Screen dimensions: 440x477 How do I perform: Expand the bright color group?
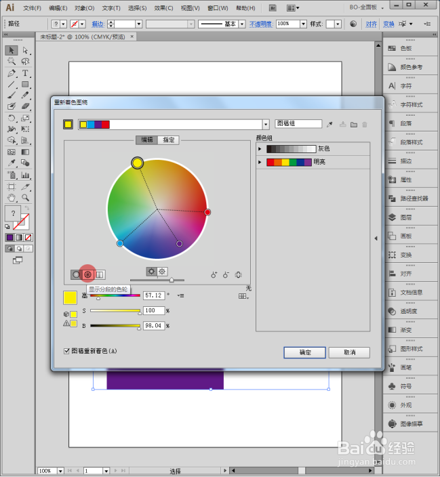click(260, 162)
